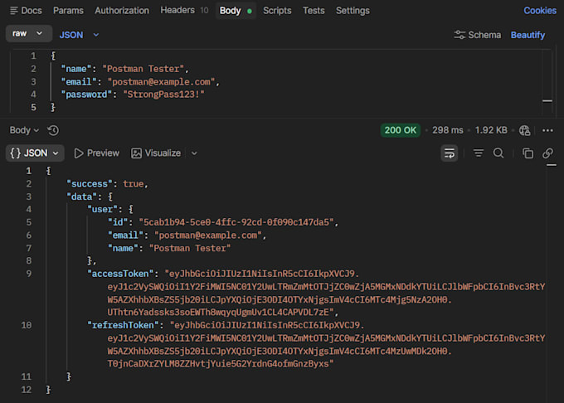Change the JSON body language dropdown
This screenshot has width=564, height=403.
[79, 35]
